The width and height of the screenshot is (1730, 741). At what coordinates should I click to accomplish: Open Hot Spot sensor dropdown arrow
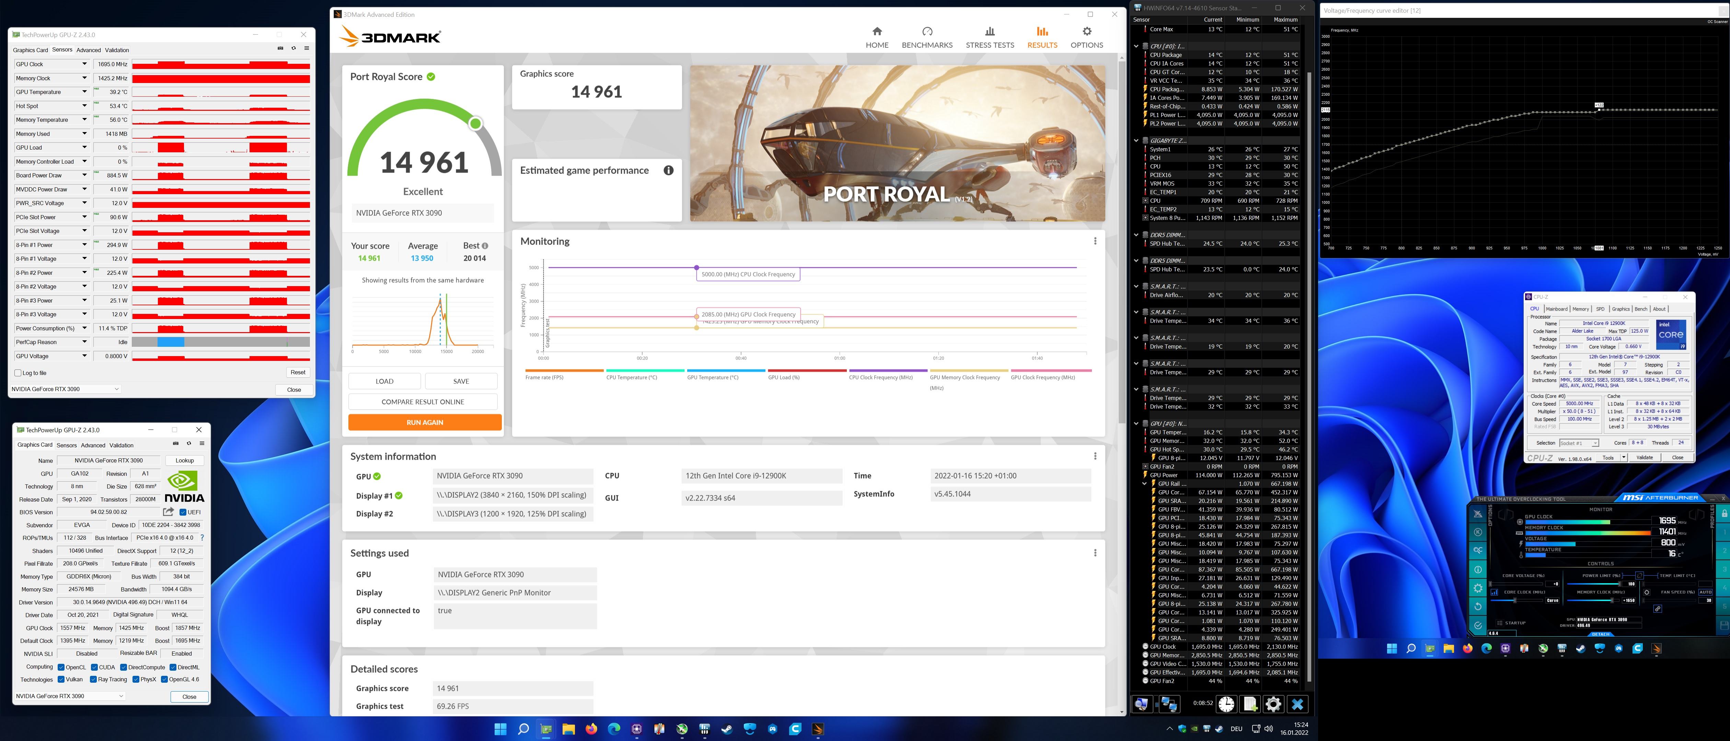point(85,106)
